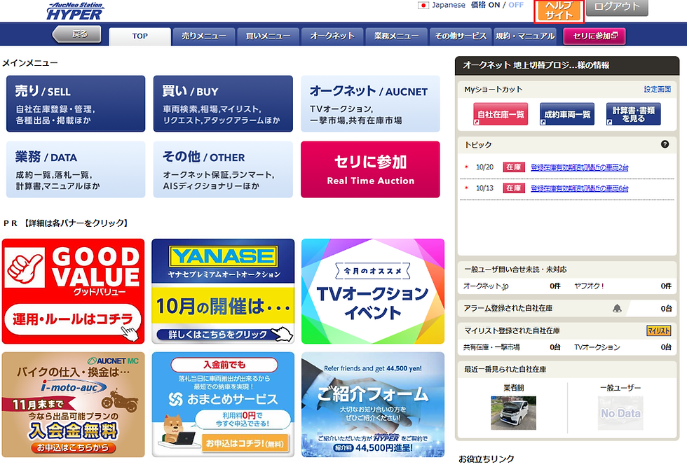The width and height of the screenshot is (687, 467).
Task: Open the 売りメニュー tab
Action: click(204, 36)
